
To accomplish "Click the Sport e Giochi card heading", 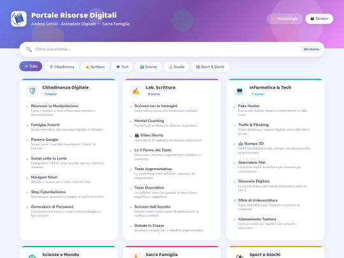I will click(265, 254).
